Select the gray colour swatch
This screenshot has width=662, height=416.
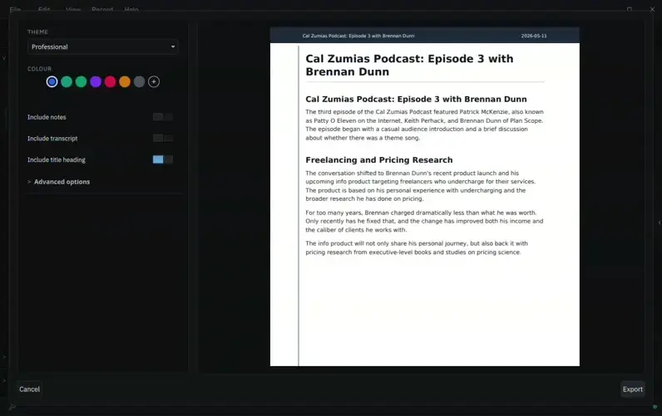click(140, 81)
